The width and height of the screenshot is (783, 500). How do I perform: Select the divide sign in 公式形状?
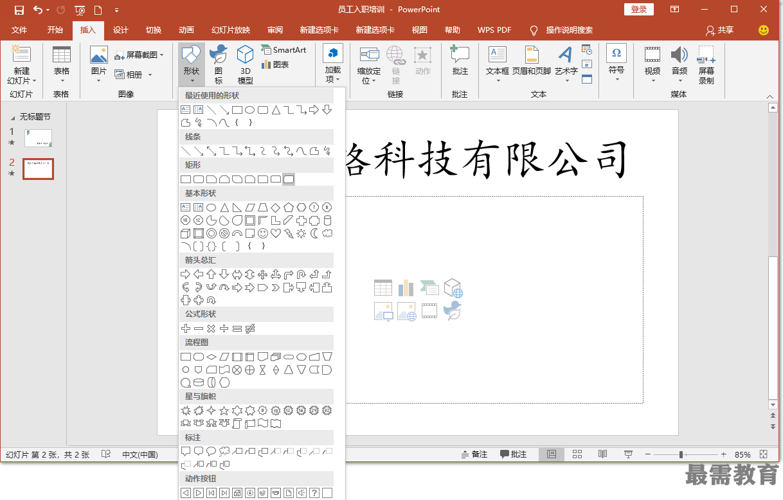224,328
